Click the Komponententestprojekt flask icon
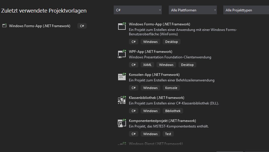Image resolution: width=269 pixels, height=152 pixels. pyautogui.click(x=122, y=123)
